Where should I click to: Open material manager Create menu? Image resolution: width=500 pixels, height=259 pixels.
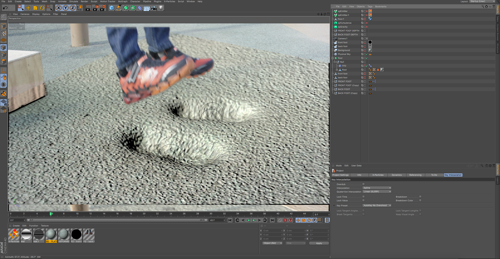coord(16,226)
